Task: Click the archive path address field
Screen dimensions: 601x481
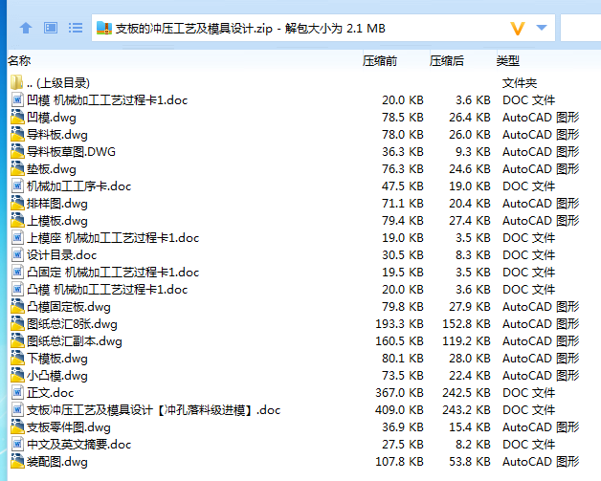Action: pyautogui.click(x=323, y=28)
